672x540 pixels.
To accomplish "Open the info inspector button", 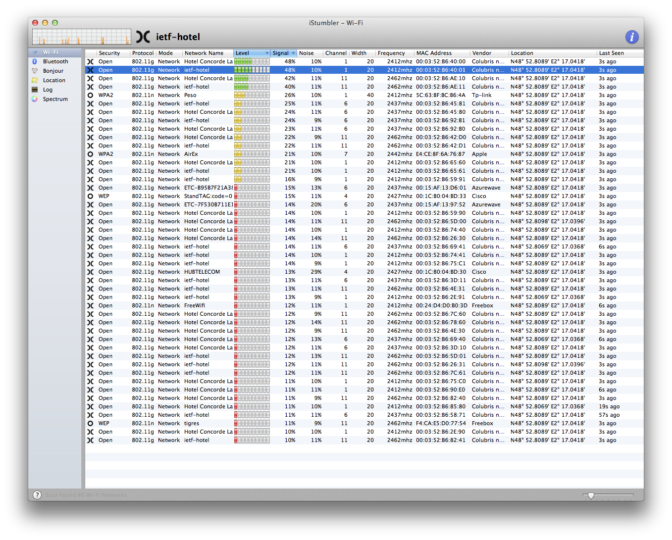I will [631, 37].
